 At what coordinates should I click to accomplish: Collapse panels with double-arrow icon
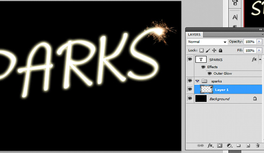[x=261, y=29]
